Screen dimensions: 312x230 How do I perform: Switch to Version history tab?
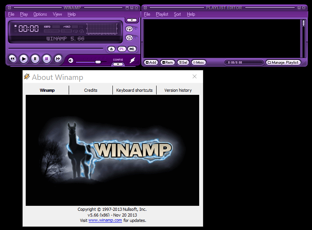(x=178, y=90)
